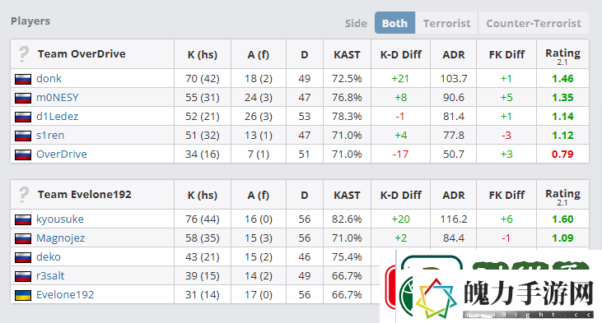
Task: Open kyousuke's player profile
Action: click(x=60, y=219)
